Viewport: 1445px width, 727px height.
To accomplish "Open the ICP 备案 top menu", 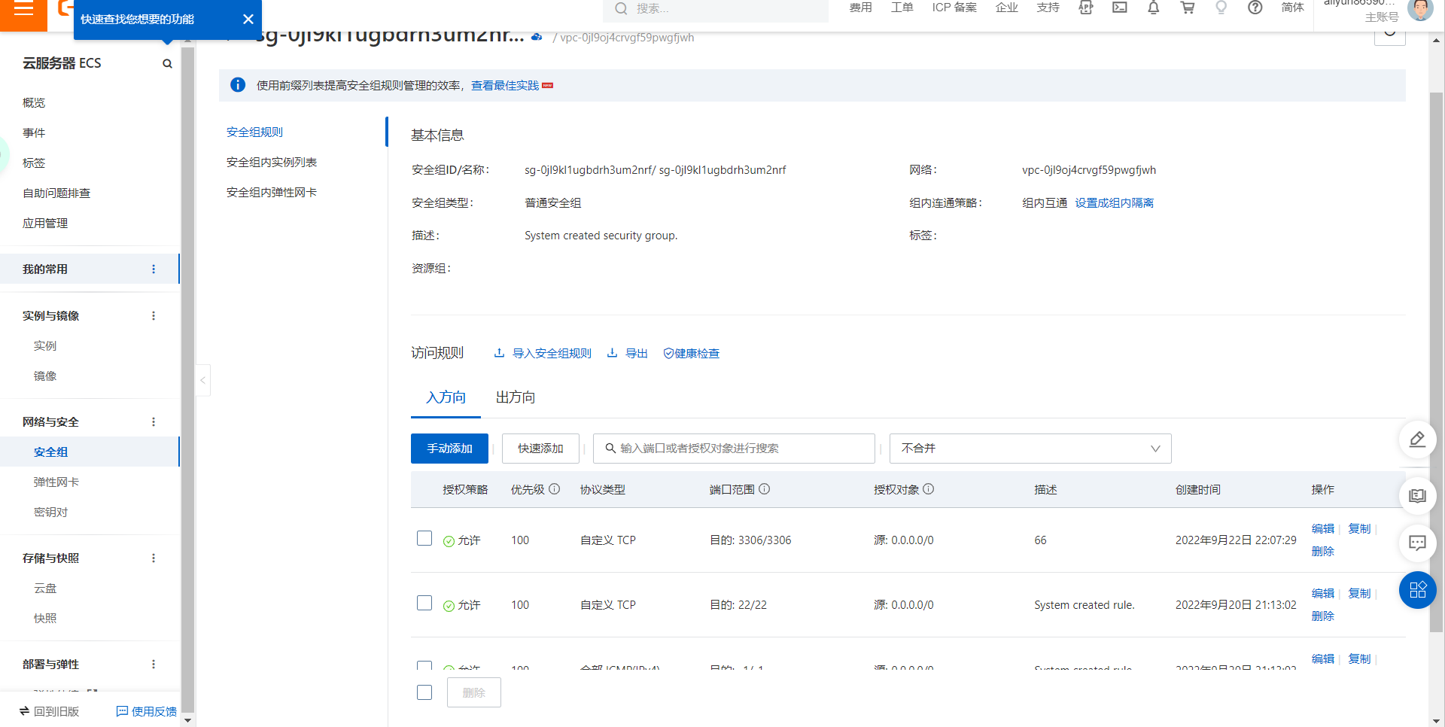I will pyautogui.click(x=954, y=8).
